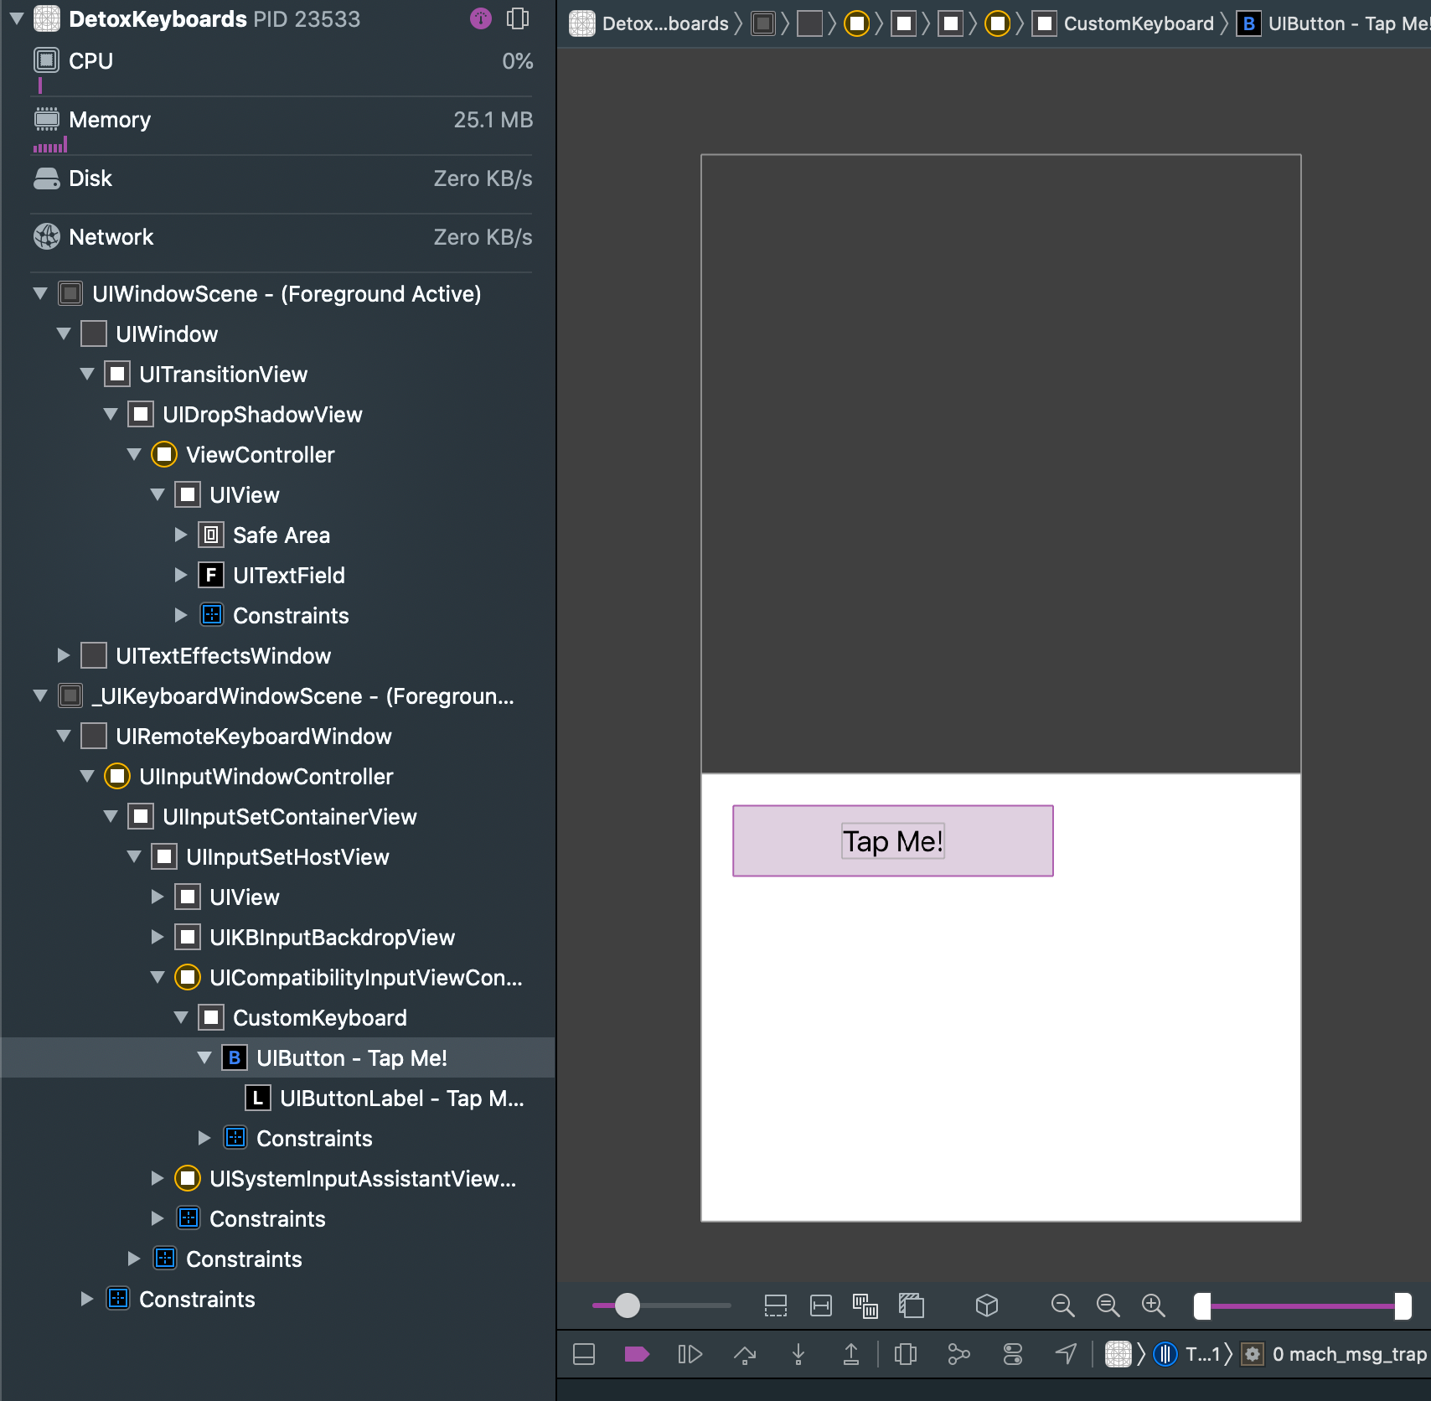Open the Debug Memory Graph

click(958, 1353)
